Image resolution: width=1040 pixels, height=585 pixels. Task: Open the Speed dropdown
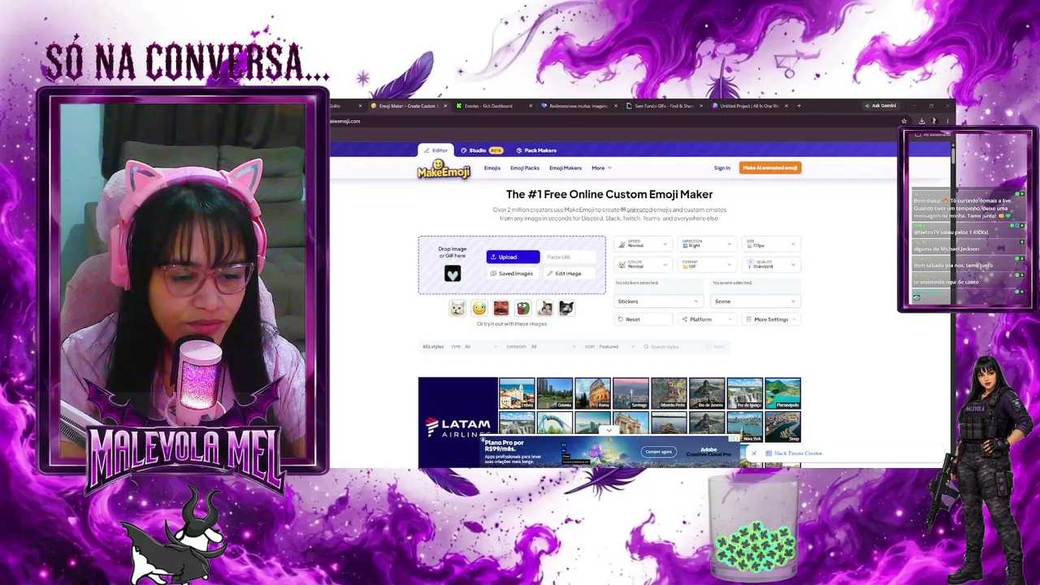(x=643, y=244)
